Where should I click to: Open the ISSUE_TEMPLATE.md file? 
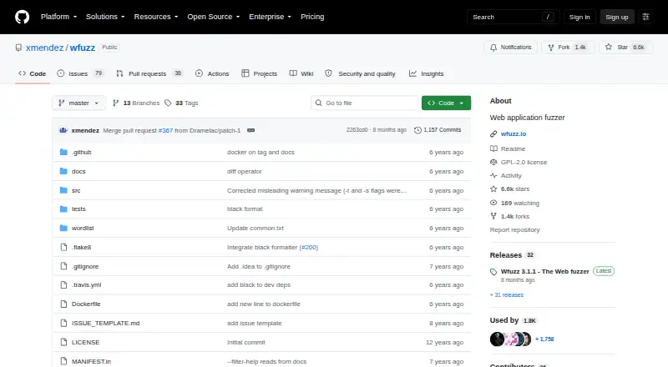tap(106, 323)
